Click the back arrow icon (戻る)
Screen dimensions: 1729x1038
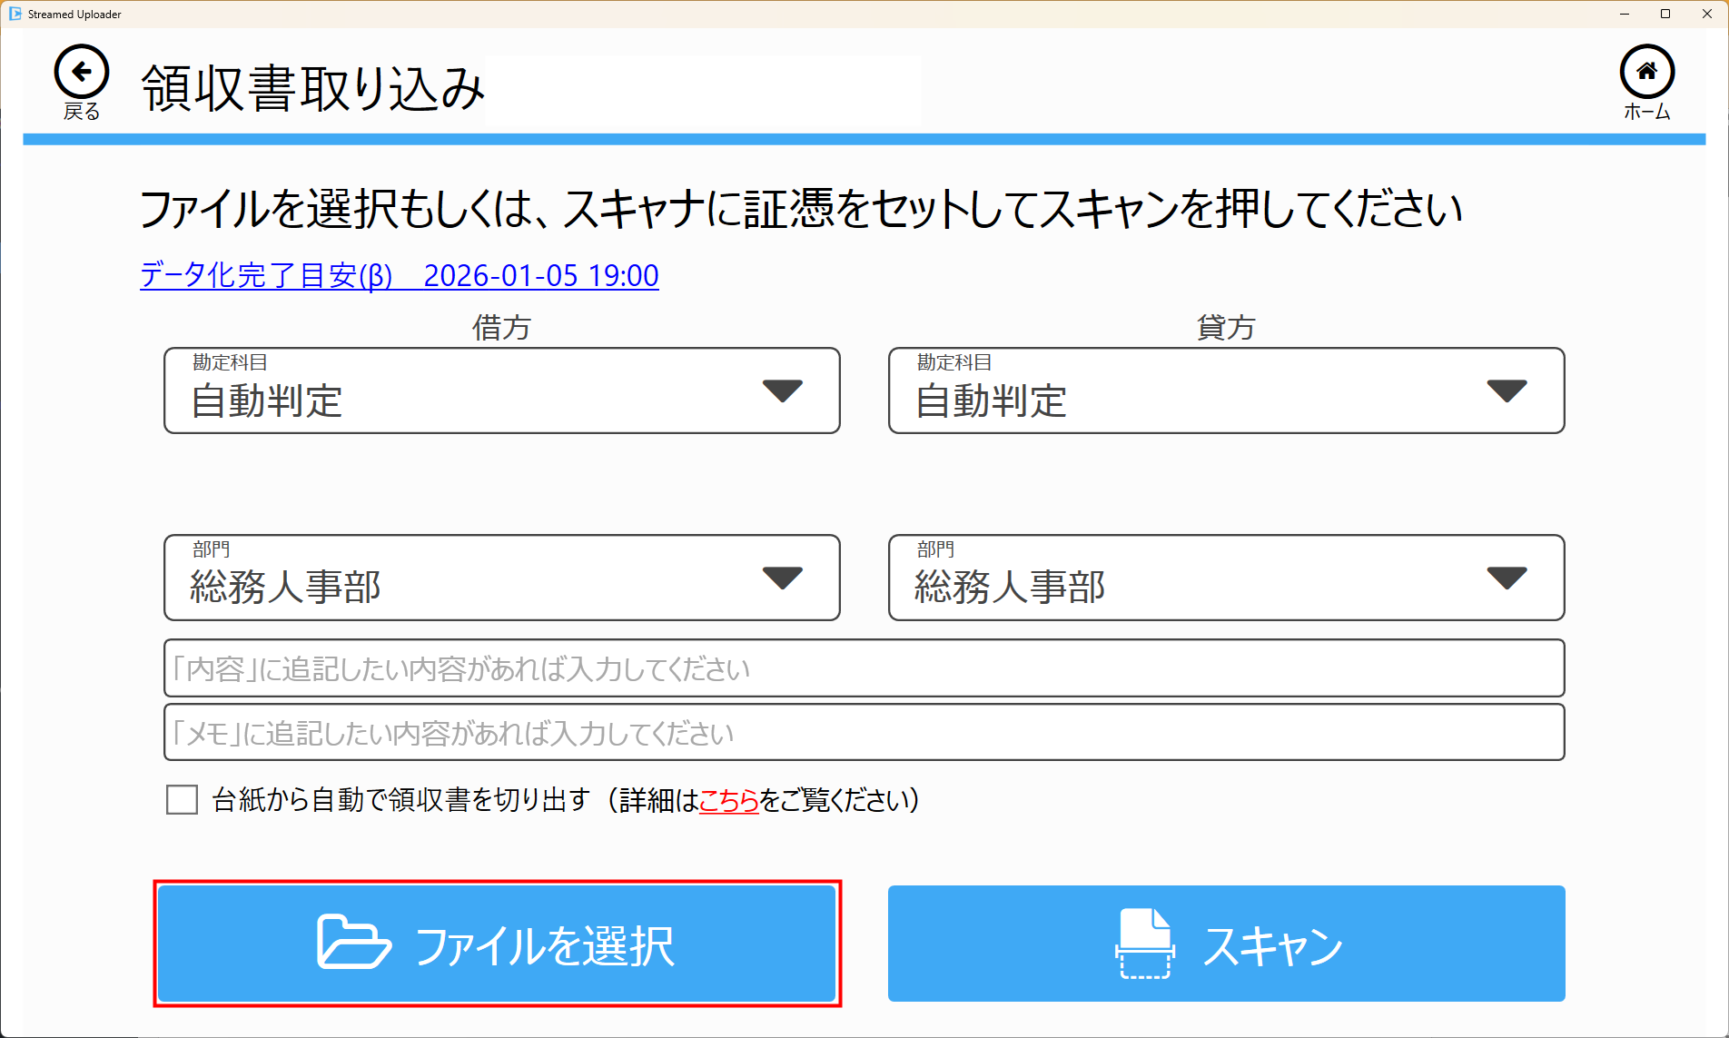82,73
